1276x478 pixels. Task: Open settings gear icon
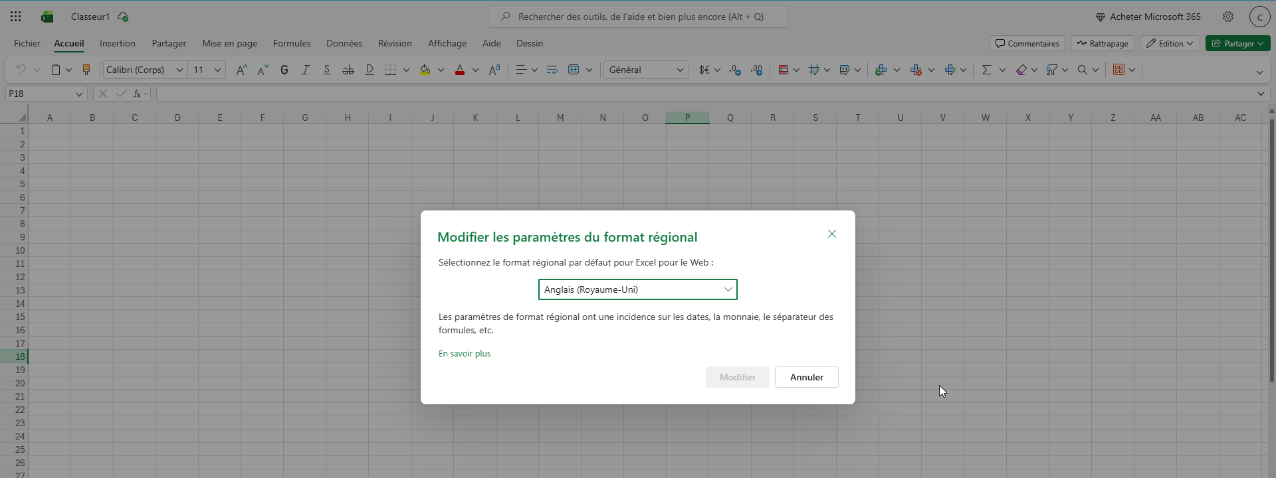1228,17
